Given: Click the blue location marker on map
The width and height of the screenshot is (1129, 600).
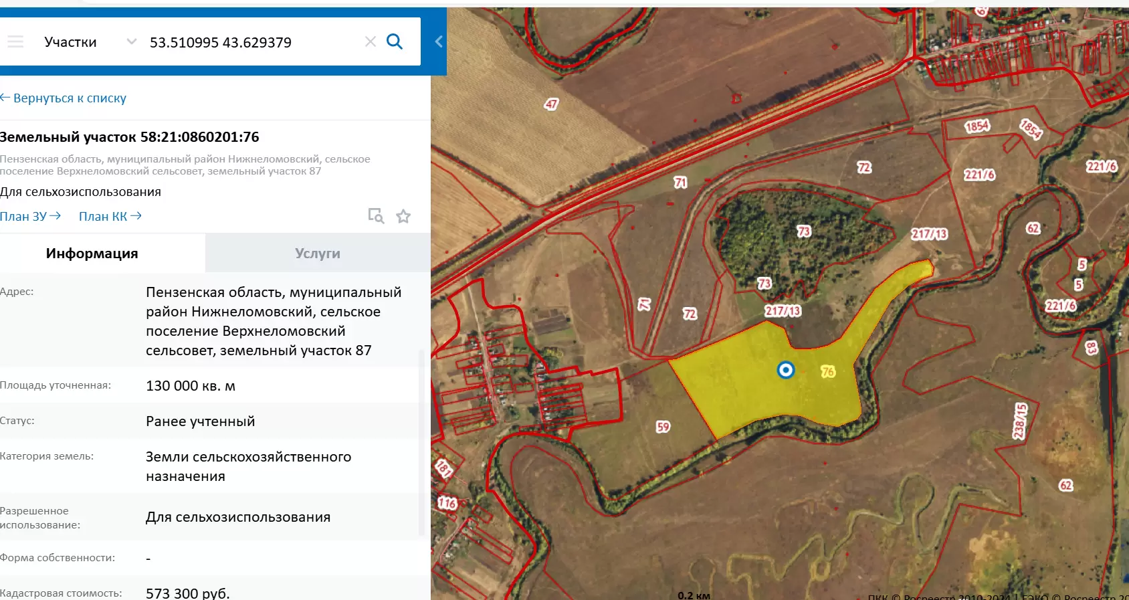Looking at the screenshot, I should (786, 370).
